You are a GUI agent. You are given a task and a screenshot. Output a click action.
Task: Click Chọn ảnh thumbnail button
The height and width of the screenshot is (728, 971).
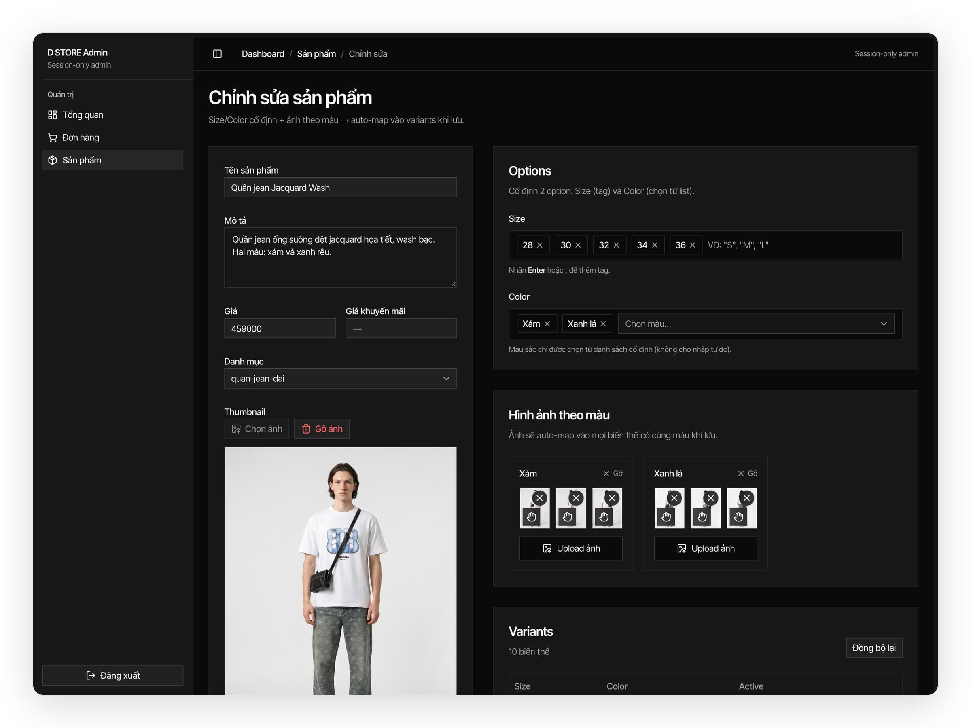[x=257, y=428]
